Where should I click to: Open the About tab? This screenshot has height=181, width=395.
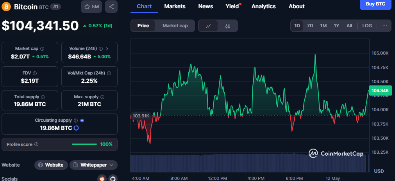[x=297, y=6]
